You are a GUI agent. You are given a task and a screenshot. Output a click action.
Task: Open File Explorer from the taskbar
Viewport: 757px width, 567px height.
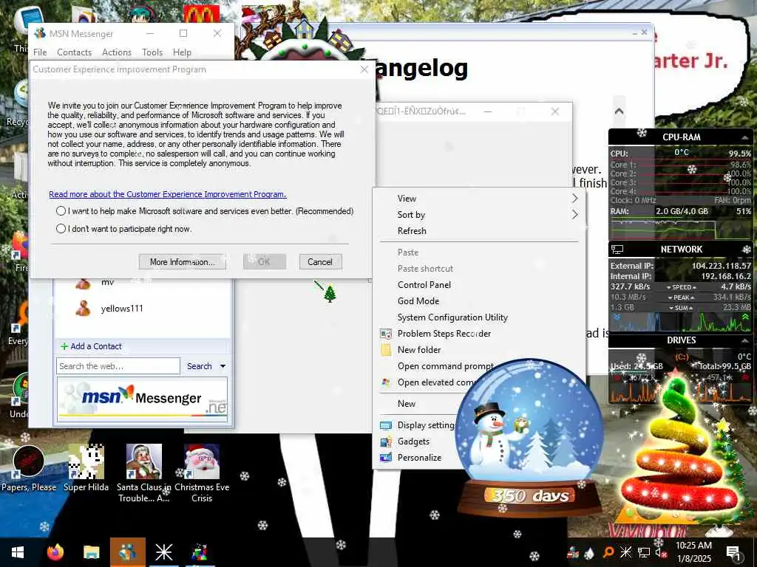tap(91, 552)
